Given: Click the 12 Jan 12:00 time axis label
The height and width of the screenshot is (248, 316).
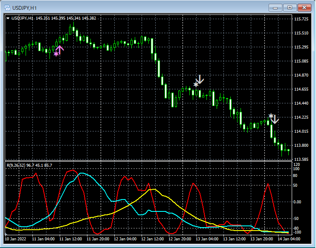Looking at the screenshot, I should (x=153, y=239).
